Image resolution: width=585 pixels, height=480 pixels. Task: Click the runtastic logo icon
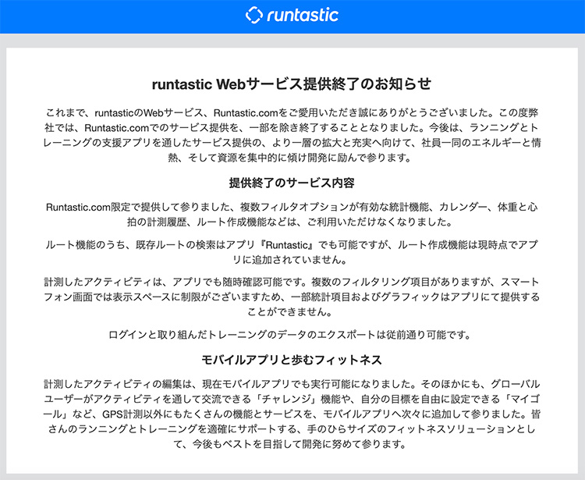tap(253, 16)
